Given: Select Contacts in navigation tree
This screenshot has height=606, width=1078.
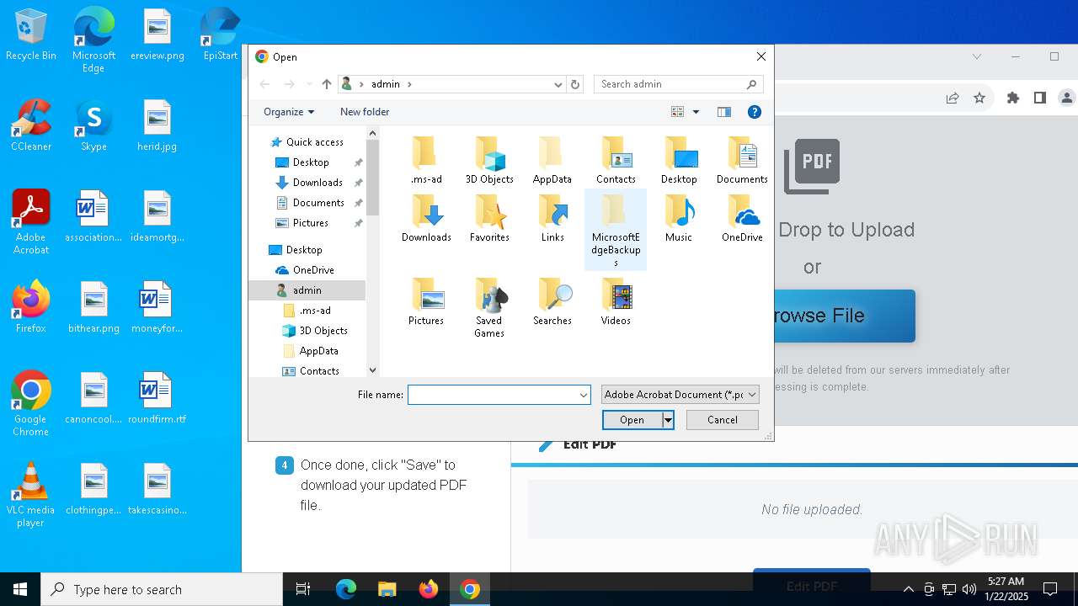Looking at the screenshot, I should 318,371.
